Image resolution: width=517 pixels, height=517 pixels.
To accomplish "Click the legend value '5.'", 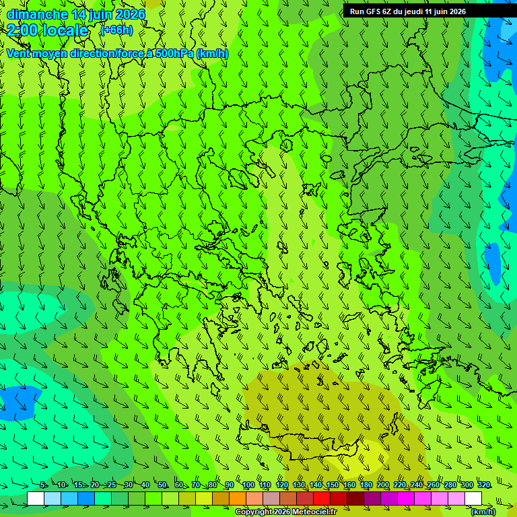I will click(43, 485).
